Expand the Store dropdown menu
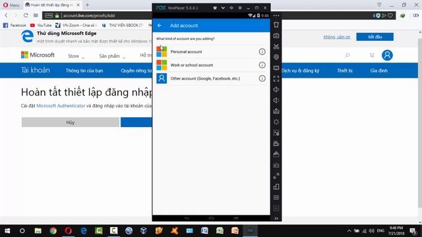Image resolution: width=422 pixels, height=237 pixels. point(76,56)
